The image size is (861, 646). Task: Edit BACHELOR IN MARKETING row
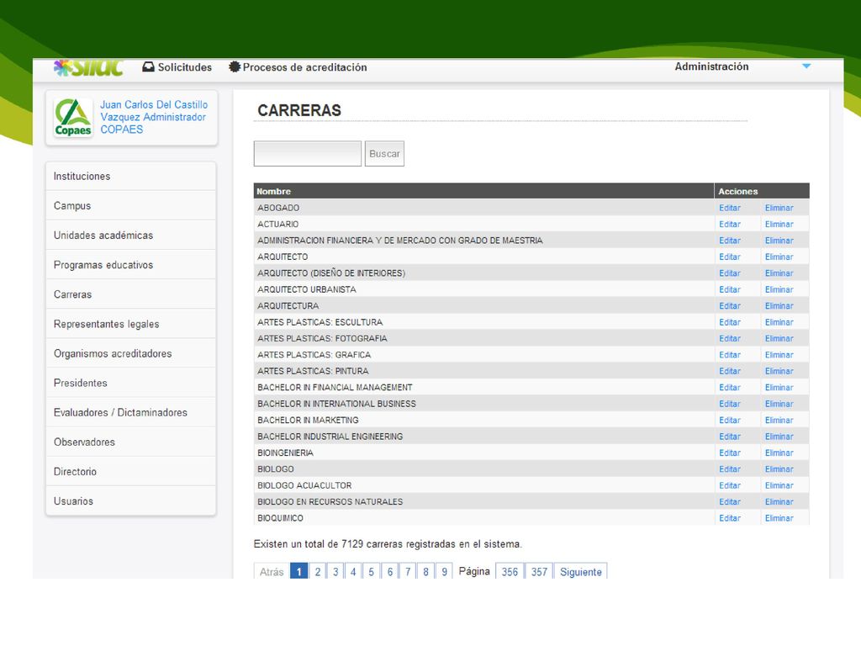[730, 421]
